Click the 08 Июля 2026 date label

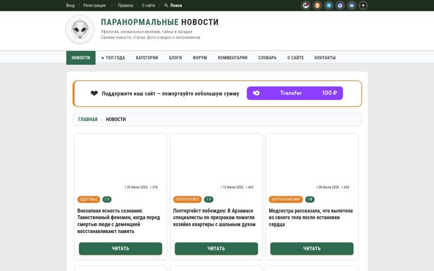pos(328,187)
